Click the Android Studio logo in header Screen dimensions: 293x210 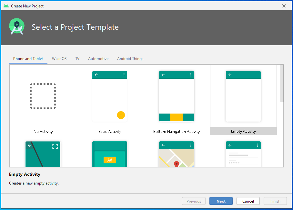click(17, 26)
